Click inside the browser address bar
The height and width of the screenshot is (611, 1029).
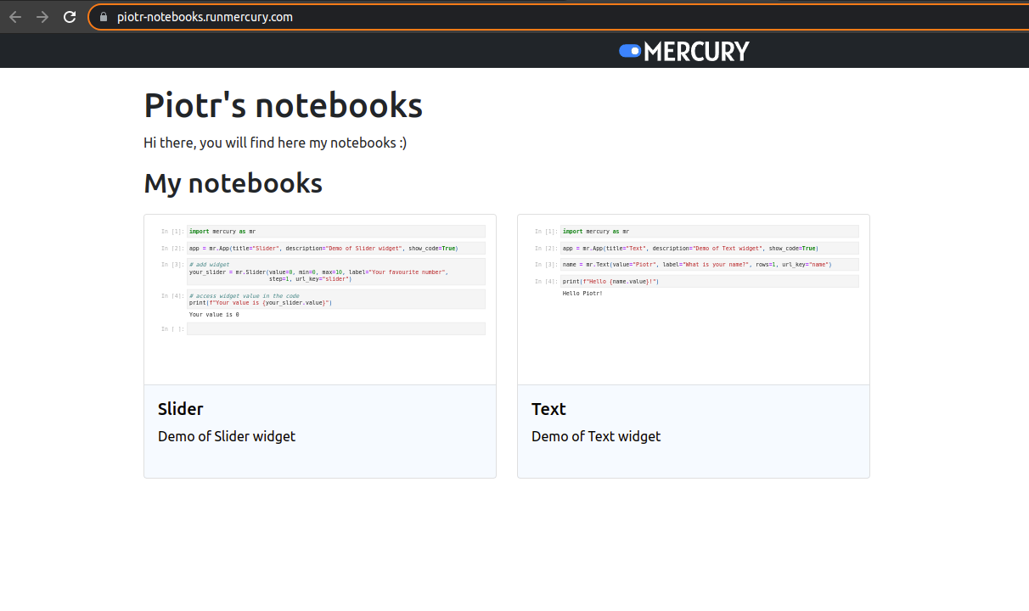pyautogui.click(x=340, y=16)
